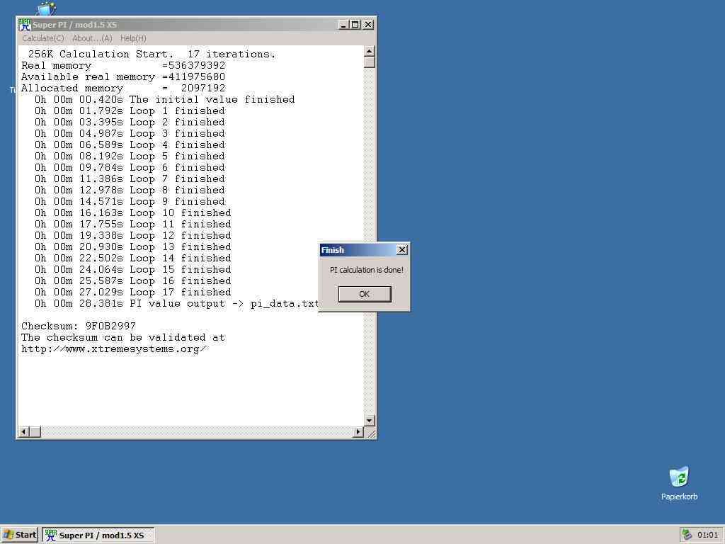The image size is (725, 544).
Task: Minimize the Super PI window
Action: point(343,25)
